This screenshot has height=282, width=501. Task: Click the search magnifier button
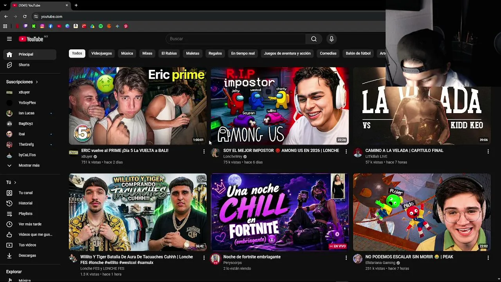[x=314, y=39]
